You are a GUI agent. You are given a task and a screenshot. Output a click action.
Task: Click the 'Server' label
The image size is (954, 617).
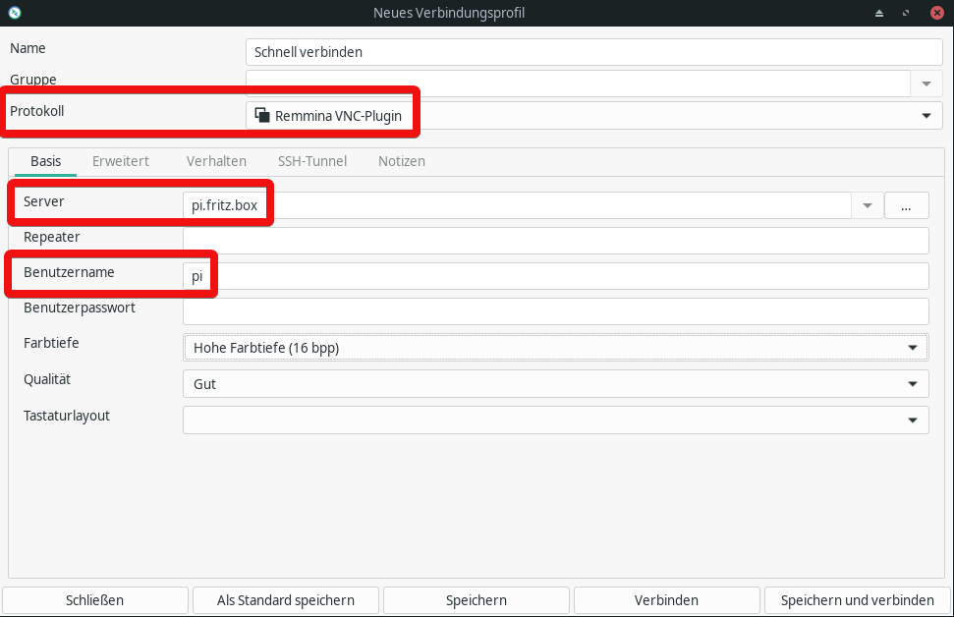click(44, 201)
